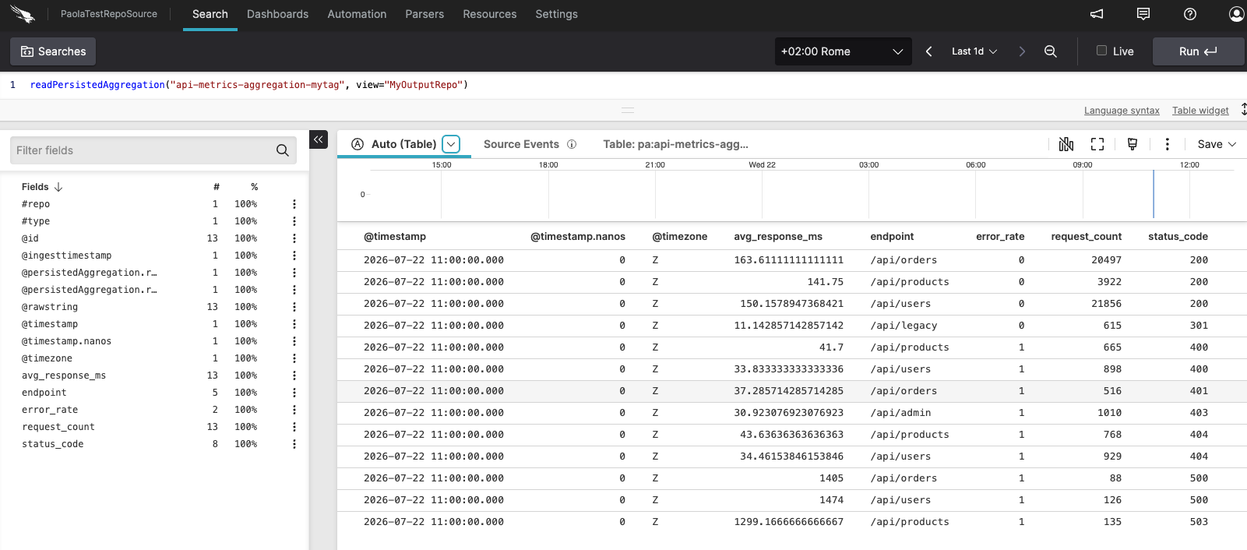
Task: Enter fullscreen results view
Action: pyautogui.click(x=1097, y=144)
